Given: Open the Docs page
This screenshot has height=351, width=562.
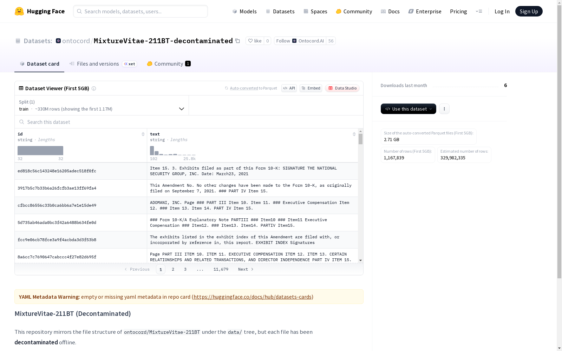Looking at the screenshot, I should tap(390, 11).
